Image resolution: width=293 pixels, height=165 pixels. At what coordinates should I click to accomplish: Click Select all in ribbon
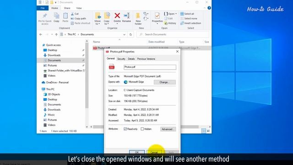[187, 14]
